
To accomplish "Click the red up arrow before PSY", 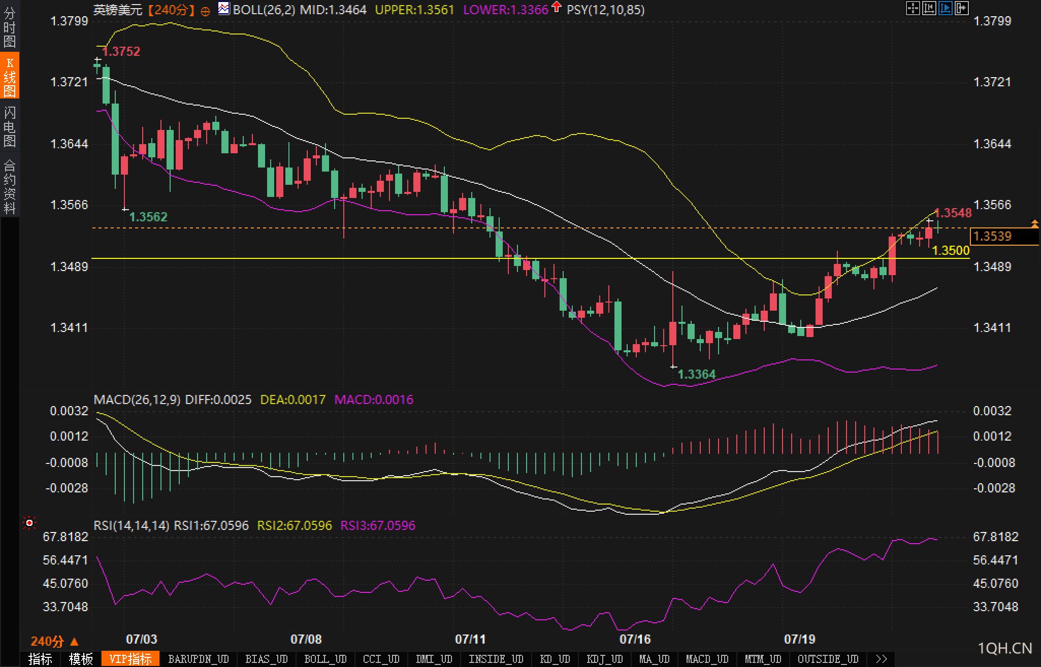I will (x=557, y=8).
